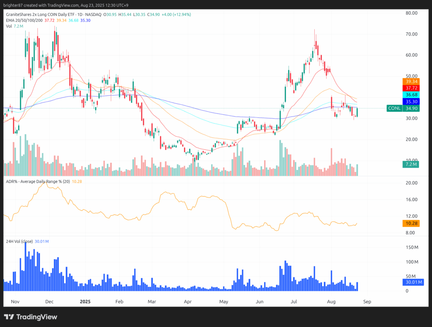The image size is (432, 327).
Task: Click the Jul date label on the time axis
Action: (294, 302)
